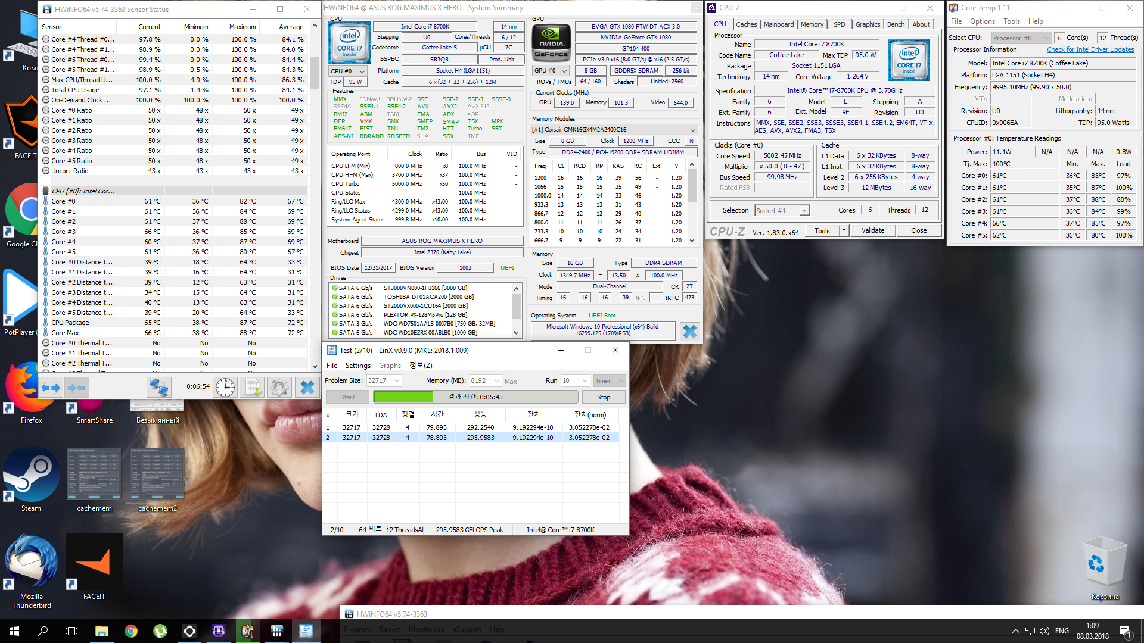Click the expand columns arrows icon in HWiNFO
Viewport: 1144px width, 643px height.
[x=51, y=388]
